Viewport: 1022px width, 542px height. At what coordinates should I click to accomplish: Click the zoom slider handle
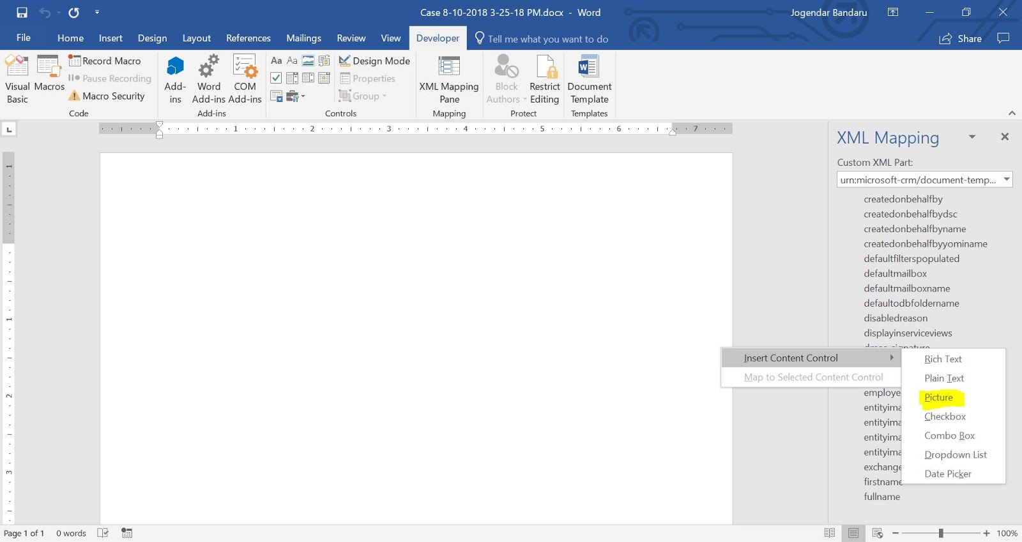click(941, 533)
